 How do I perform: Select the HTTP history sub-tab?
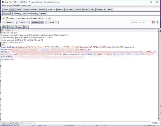point(16,14)
